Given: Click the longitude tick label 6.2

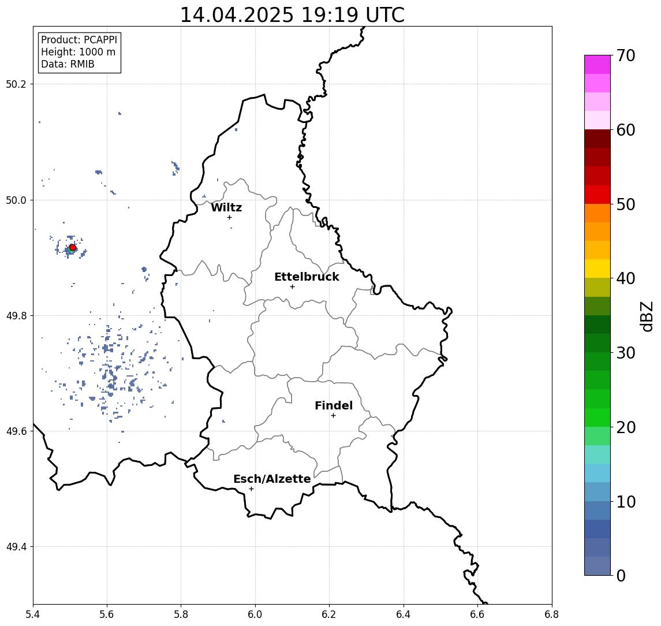Looking at the screenshot, I should click(x=329, y=614).
